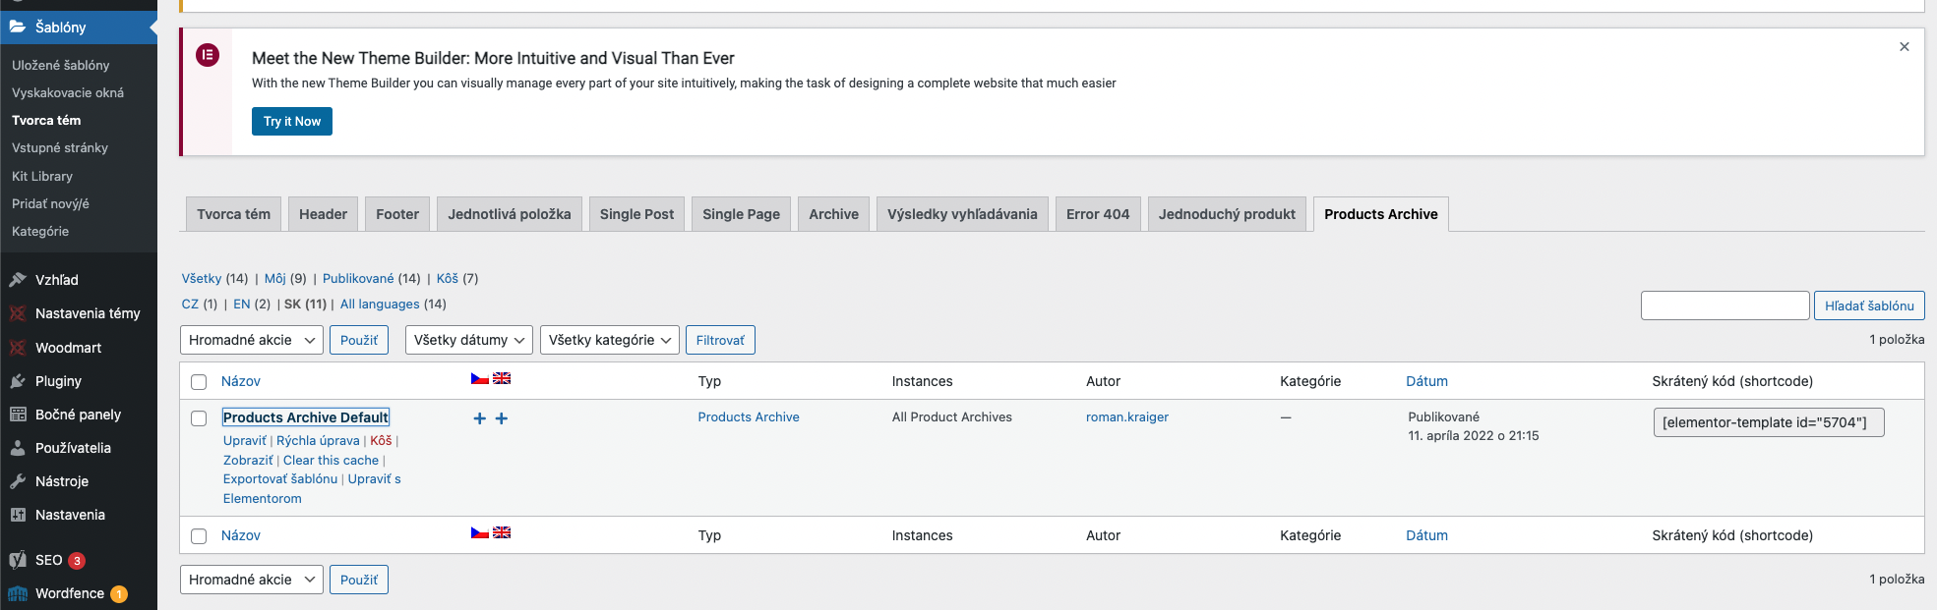Open the top Hromadné akcie dropdown

pos(252,340)
